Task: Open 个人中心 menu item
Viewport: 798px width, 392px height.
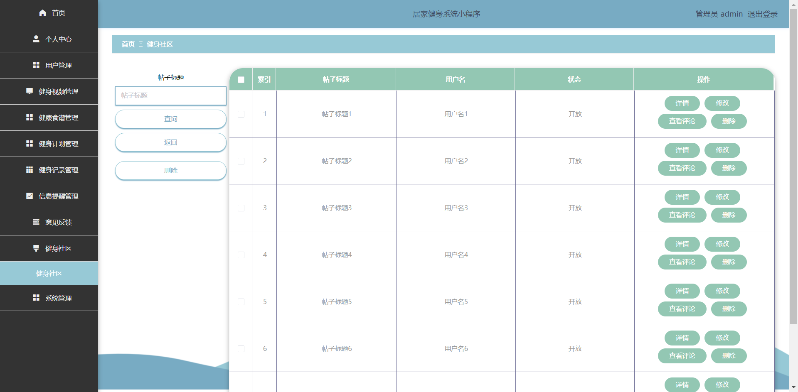Action: point(49,39)
